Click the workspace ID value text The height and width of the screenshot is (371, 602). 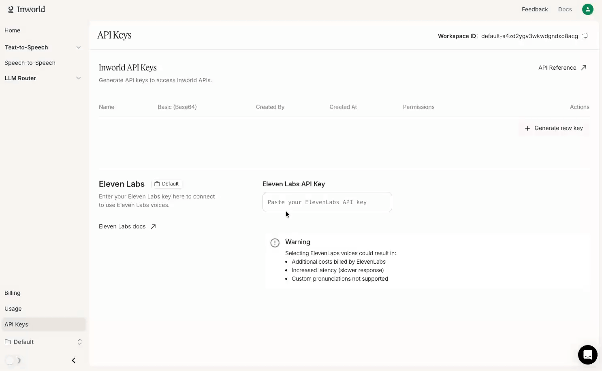529,36
